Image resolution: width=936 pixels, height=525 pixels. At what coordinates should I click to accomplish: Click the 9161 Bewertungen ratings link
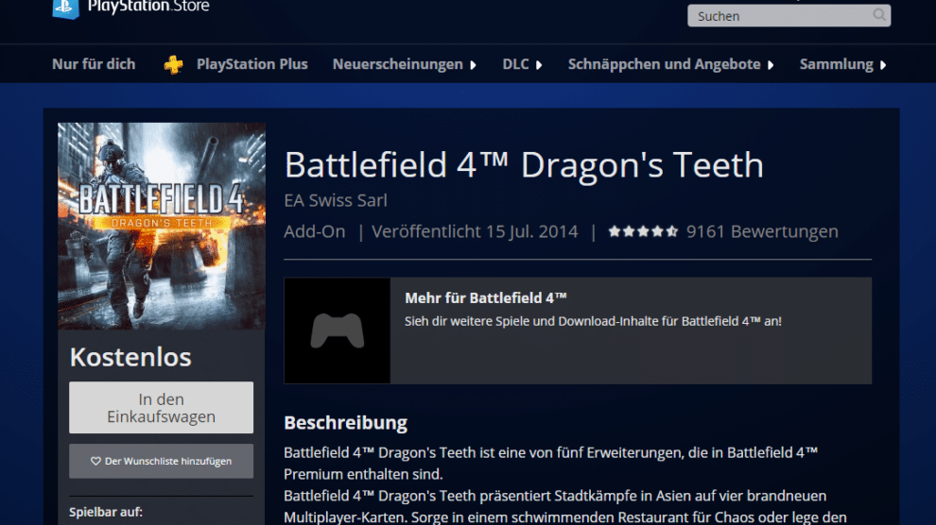coord(762,231)
